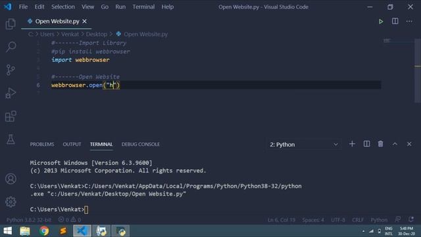Close the terminal panel
The image size is (421, 237).
click(x=409, y=144)
